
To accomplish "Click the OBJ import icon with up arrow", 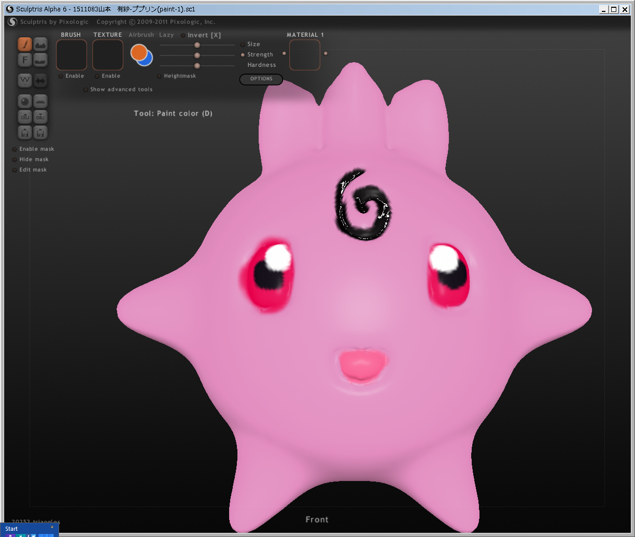I will coord(25,117).
